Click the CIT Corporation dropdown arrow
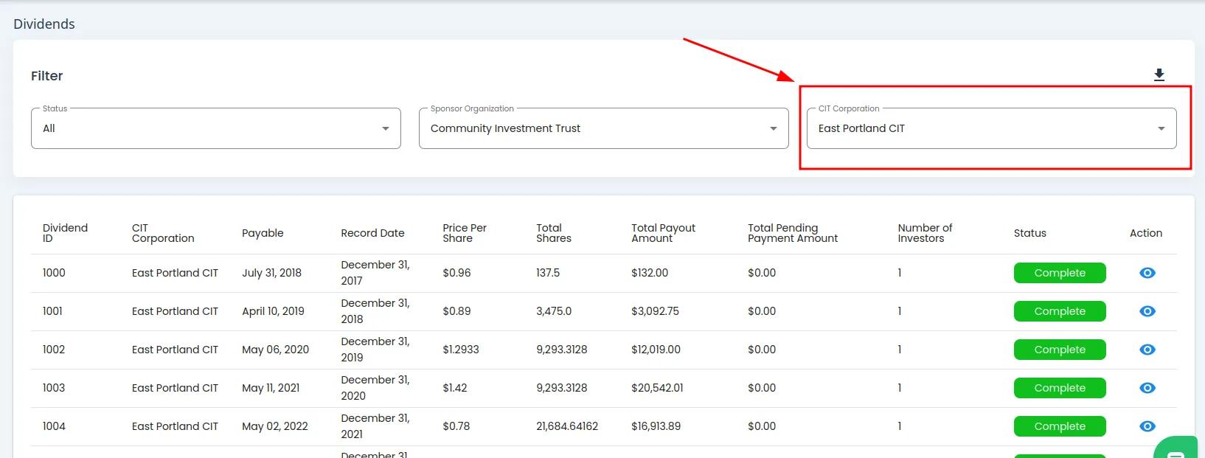 tap(1161, 128)
